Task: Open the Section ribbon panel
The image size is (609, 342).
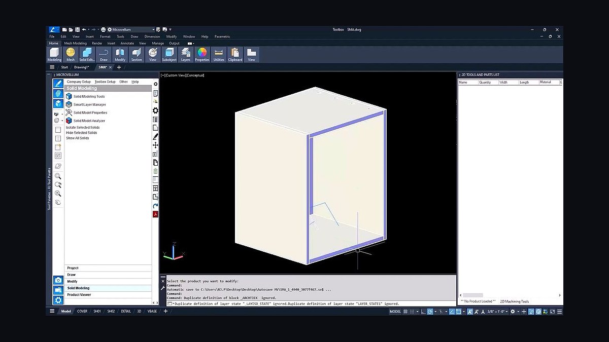Action: point(137,54)
